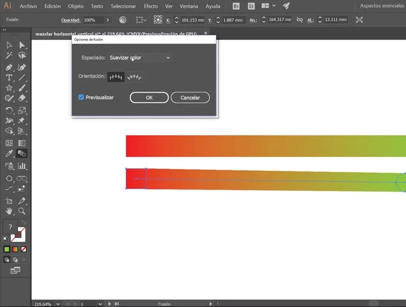This screenshot has width=406, height=307.
Task: Select the Pen tool
Action: click(9, 67)
